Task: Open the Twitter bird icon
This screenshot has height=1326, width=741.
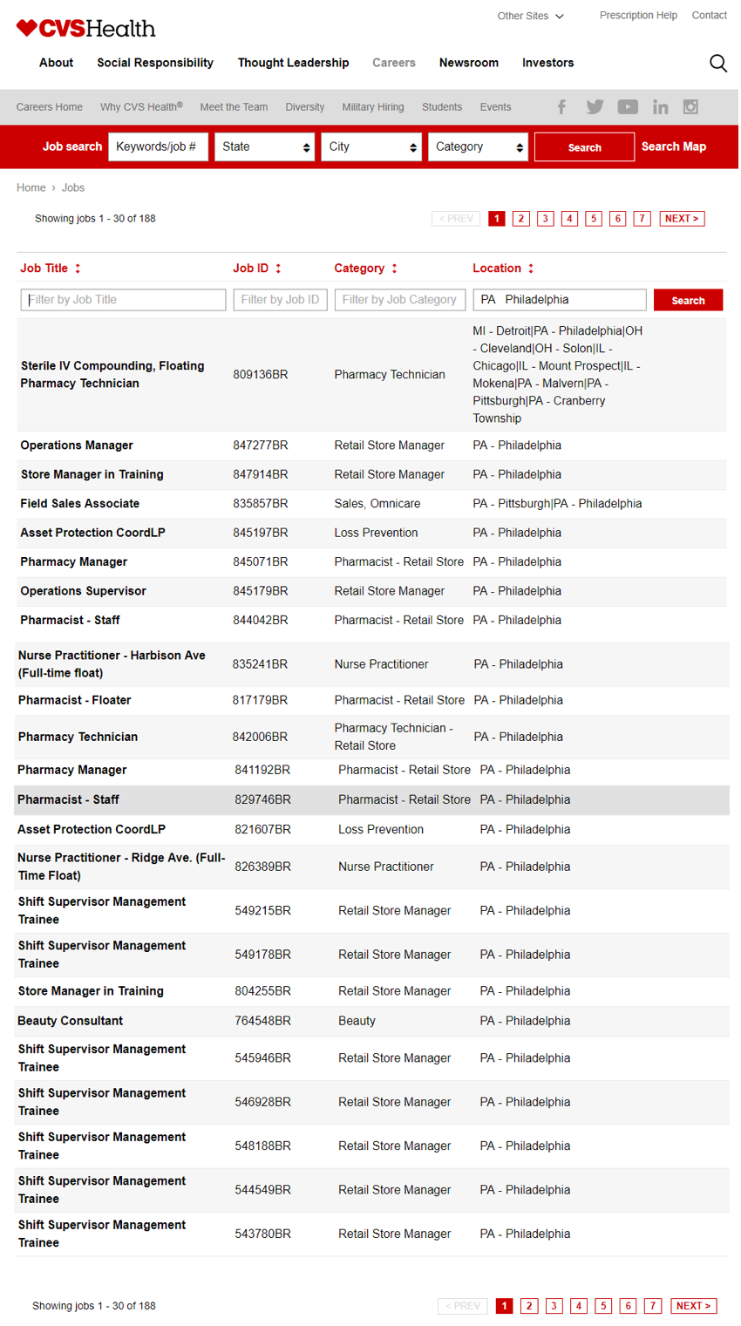Action: coord(595,106)
